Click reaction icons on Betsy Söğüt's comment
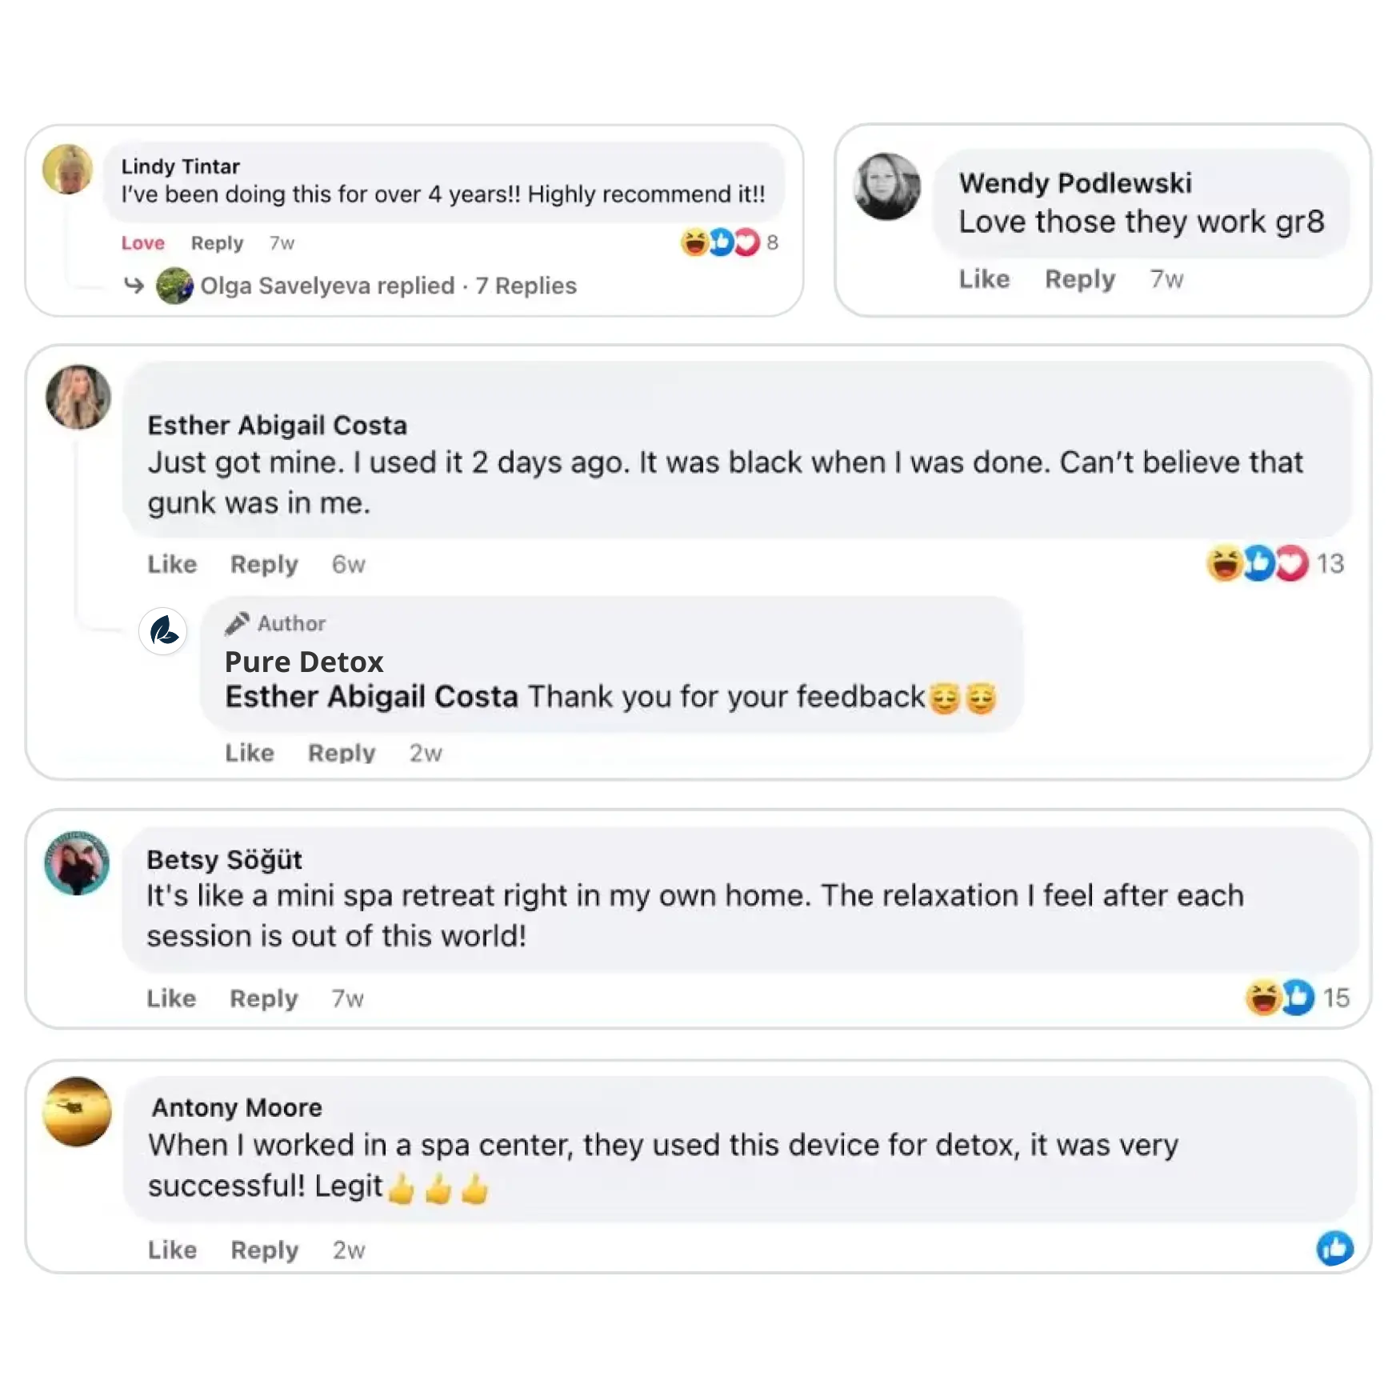 pyautogui.click(x=1280, y=998)
